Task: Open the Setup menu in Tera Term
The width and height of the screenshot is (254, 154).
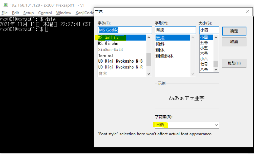Action: [x=29, y=13]
